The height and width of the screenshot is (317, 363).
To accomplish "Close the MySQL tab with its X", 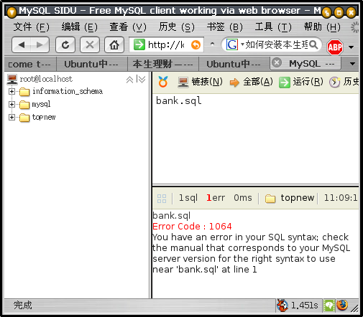I will (277, 63).
